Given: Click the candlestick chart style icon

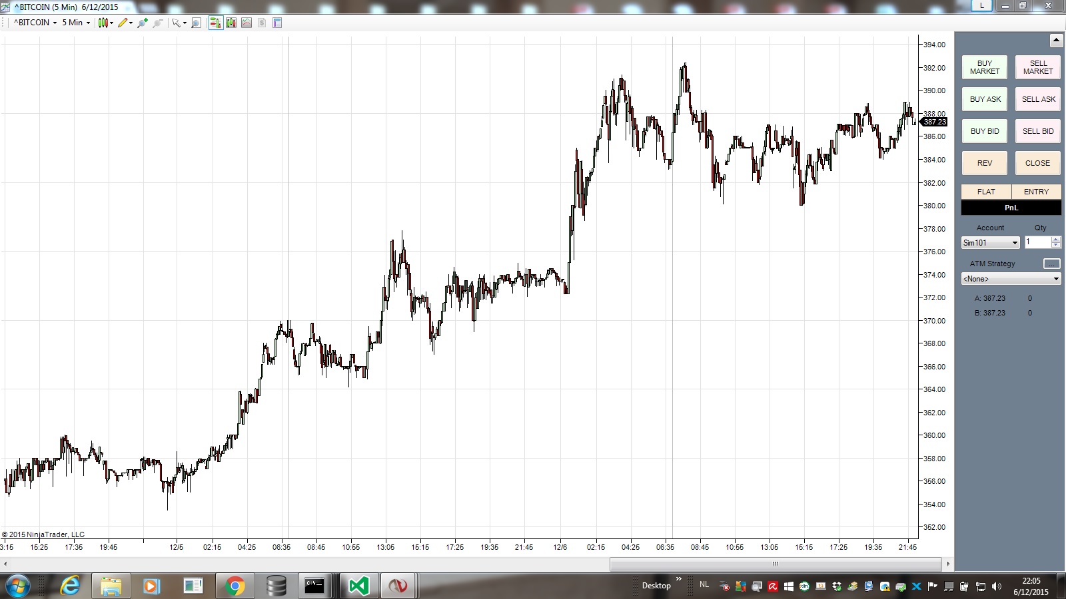Looking at the screenshot, I should coord(103,23).
